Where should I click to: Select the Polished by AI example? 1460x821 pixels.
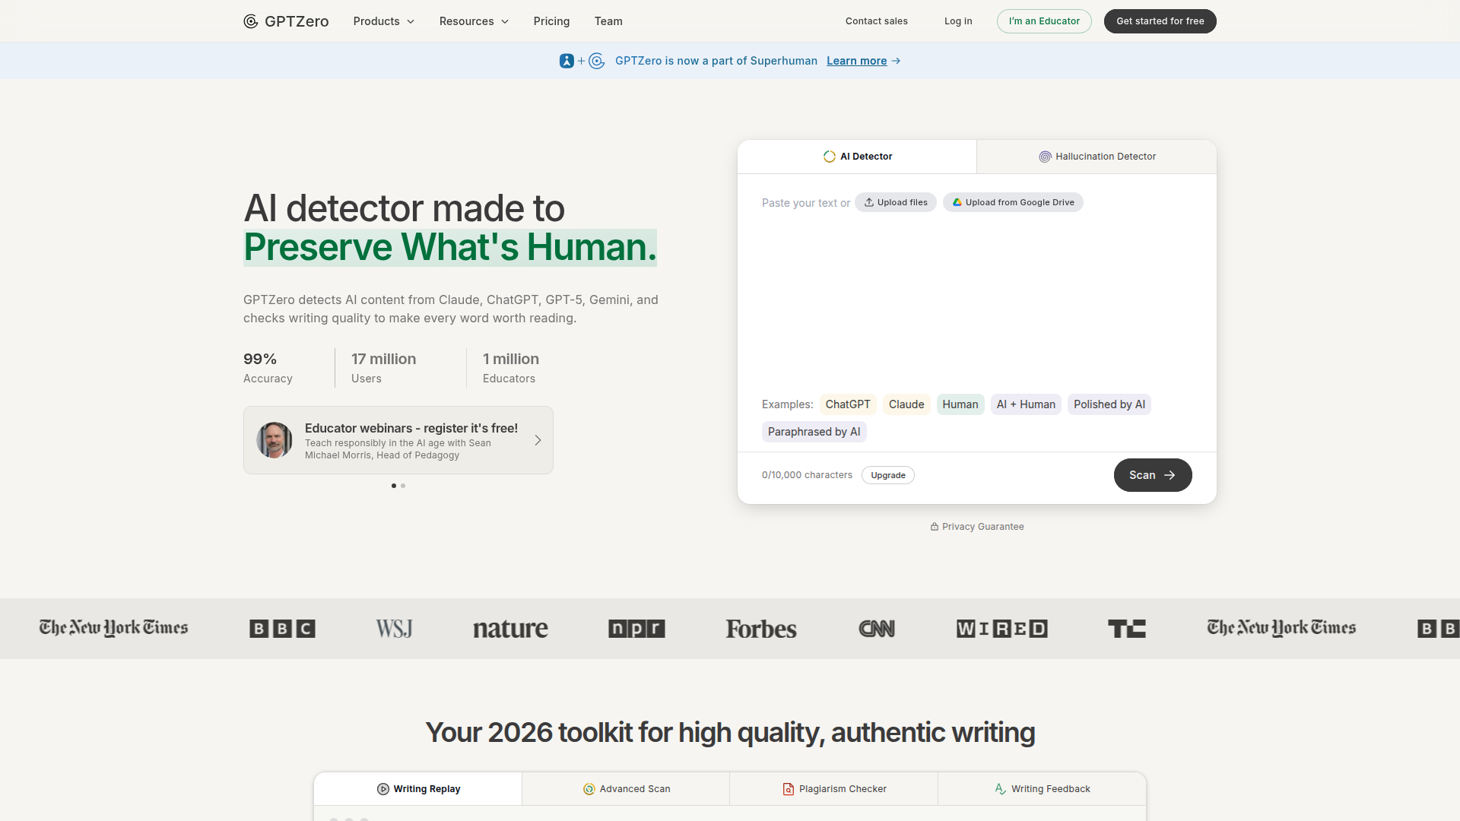click(x=1109, y=404)
